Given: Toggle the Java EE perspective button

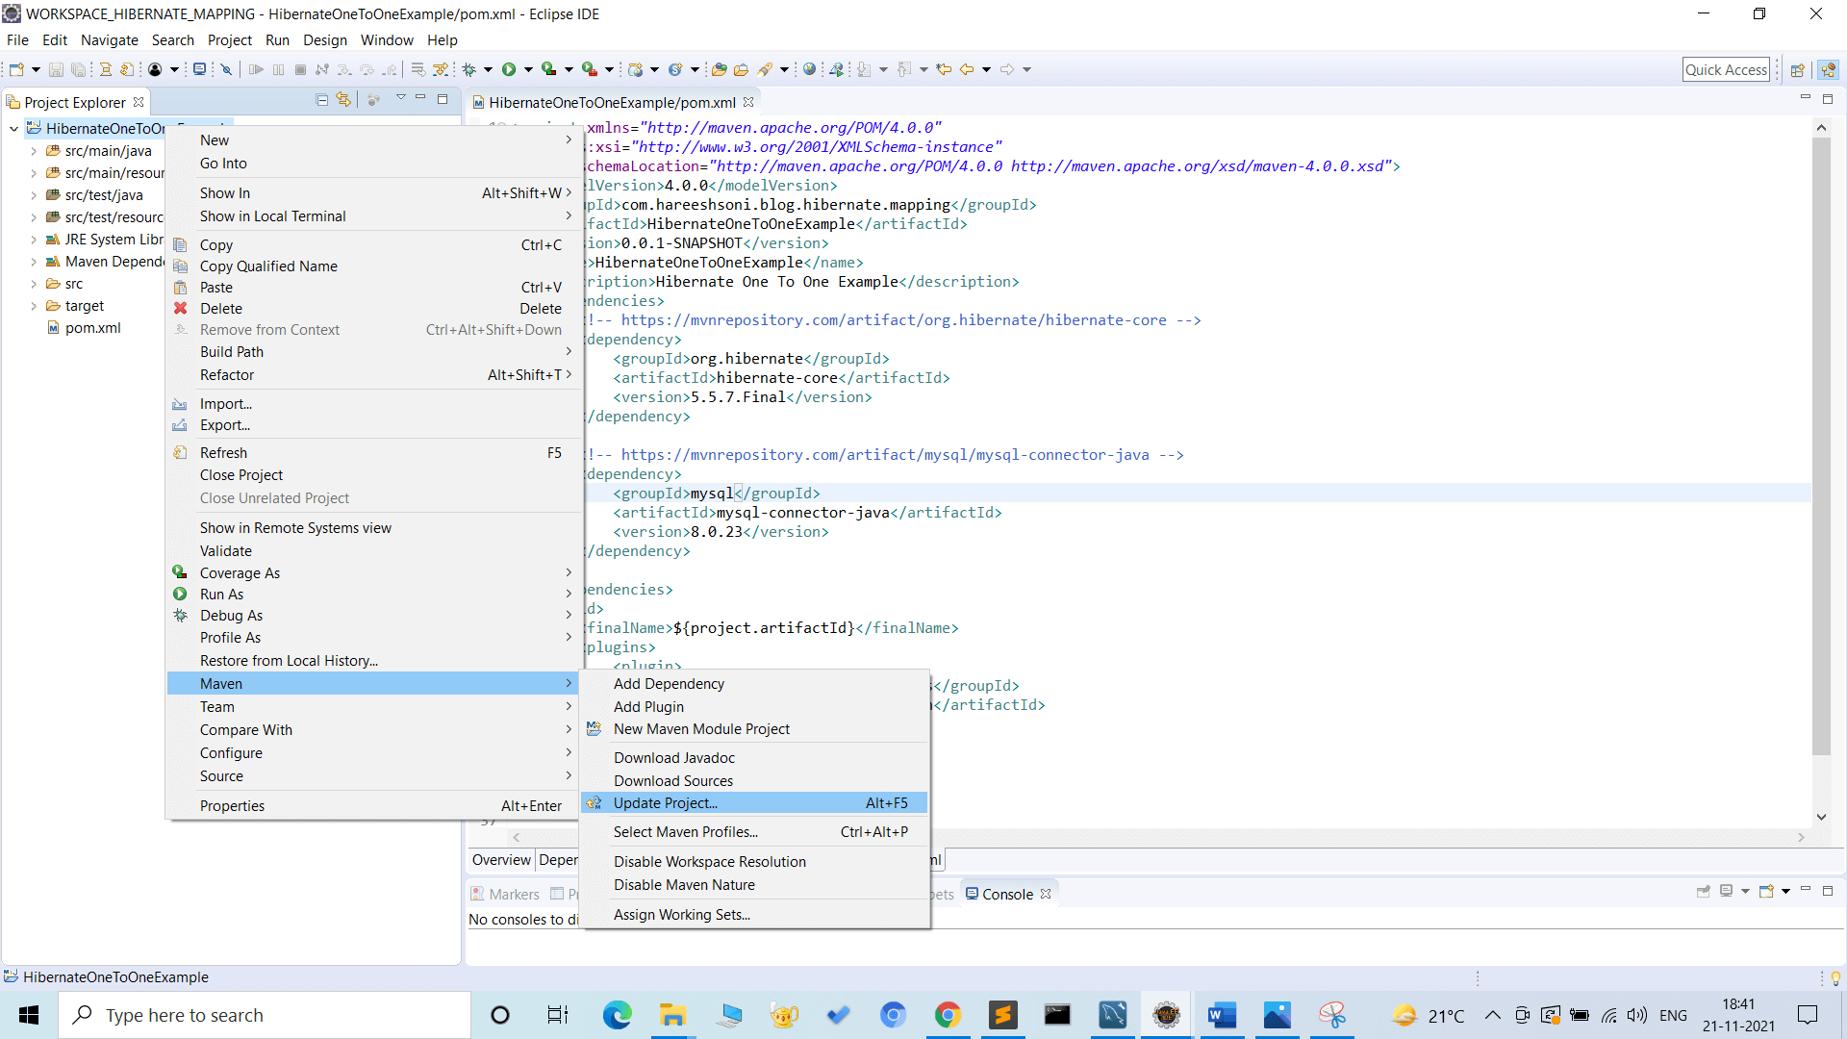Looking at the screenshot, I should pos(1829,69).
